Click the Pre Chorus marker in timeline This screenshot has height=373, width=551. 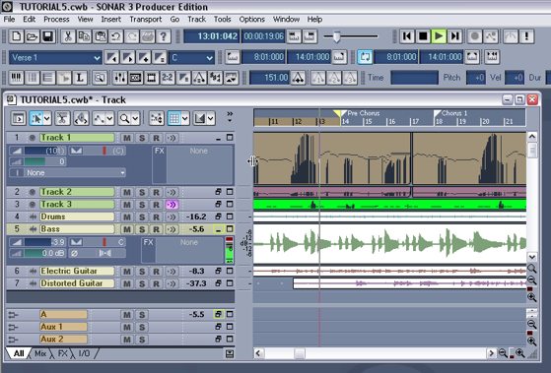363,113
